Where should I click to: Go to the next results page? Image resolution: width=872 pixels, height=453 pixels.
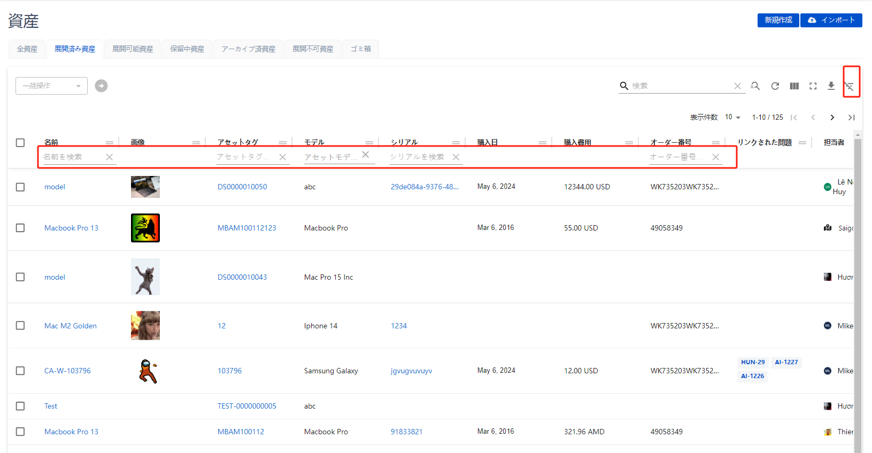[x=832, y=118]
